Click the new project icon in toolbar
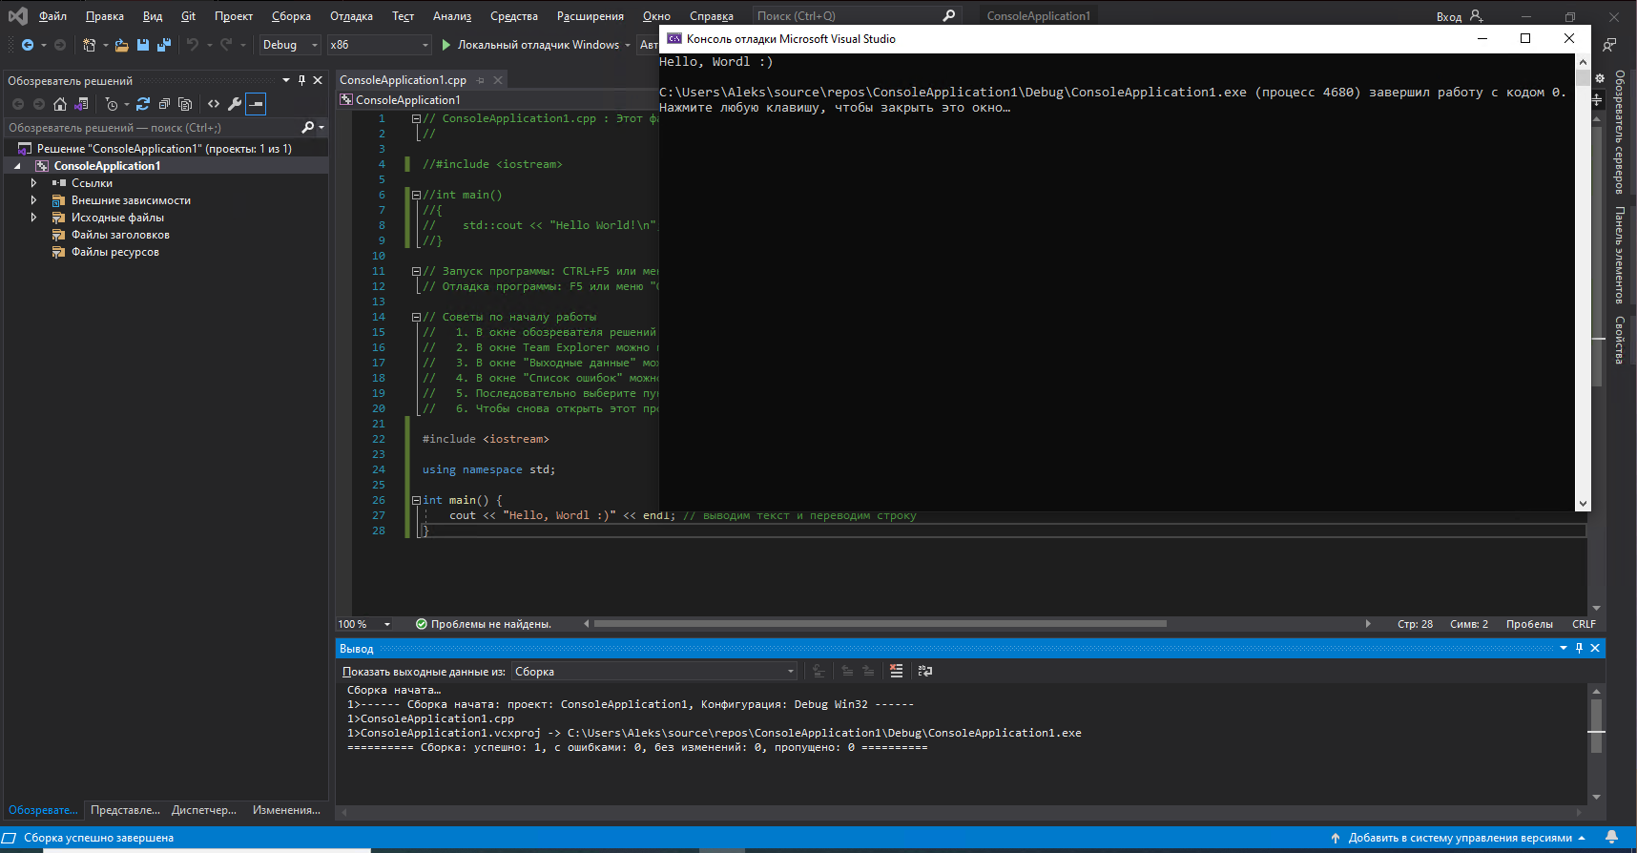Viewport: 1637px width, 853px height. tap(89, 45)
